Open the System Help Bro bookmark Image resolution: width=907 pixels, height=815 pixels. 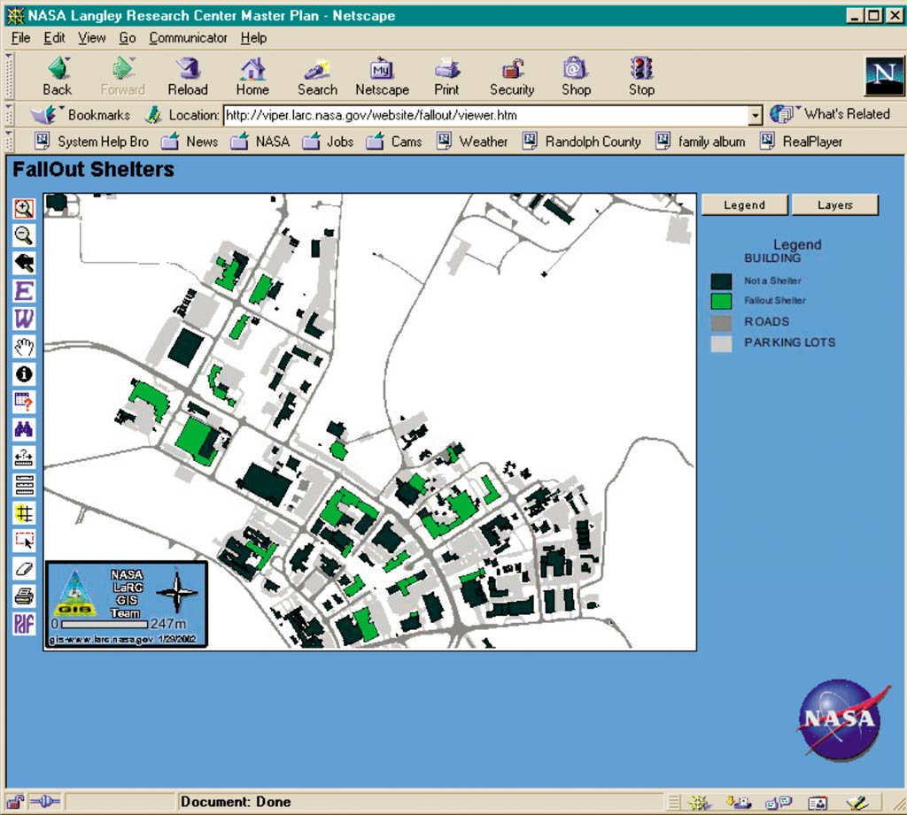[x=92, y=142]
